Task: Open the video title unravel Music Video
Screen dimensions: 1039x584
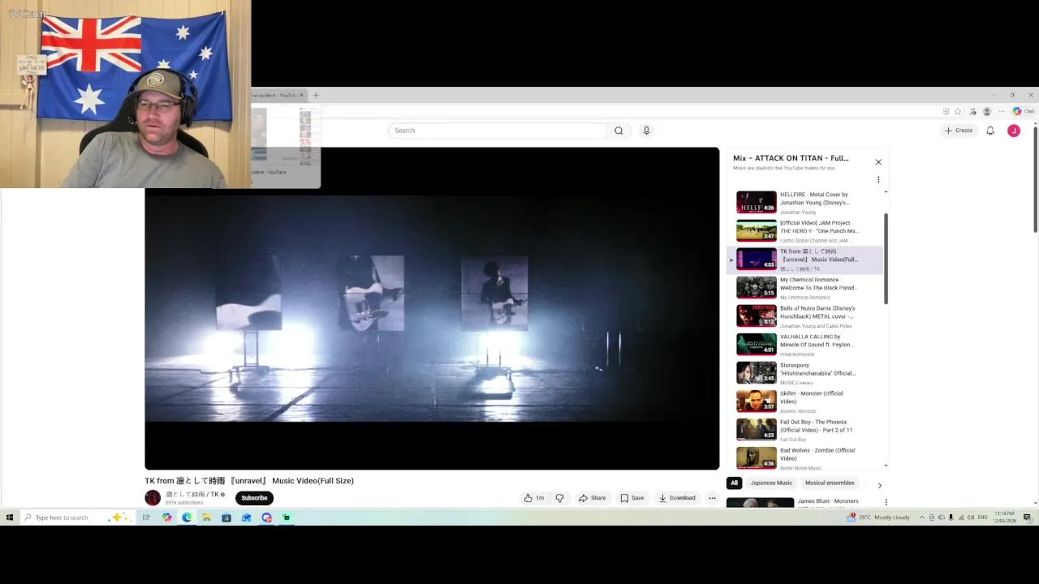Action: click(249, 481)
